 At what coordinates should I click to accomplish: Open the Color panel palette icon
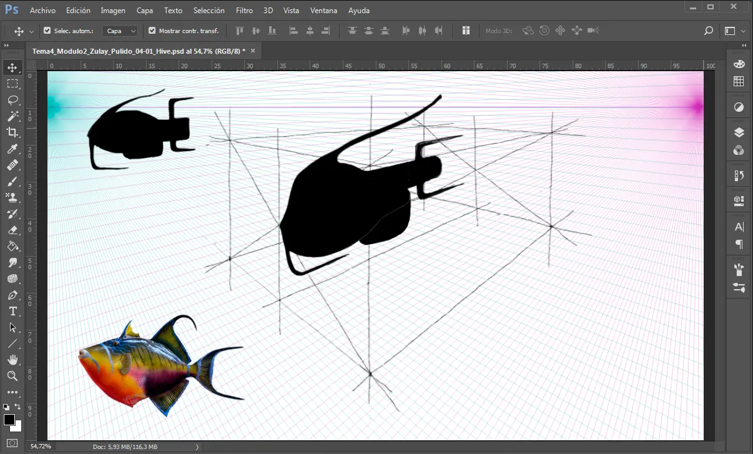coord(739,64)
